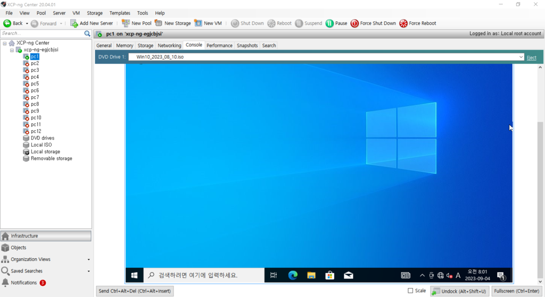Collapse the xcp-ng-egjcbjsi host node
Screen dimensions: 545x297
click(12, 50)
